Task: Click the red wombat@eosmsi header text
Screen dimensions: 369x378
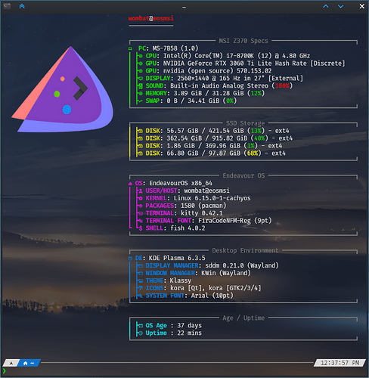Action: click(x=150, y=18)
